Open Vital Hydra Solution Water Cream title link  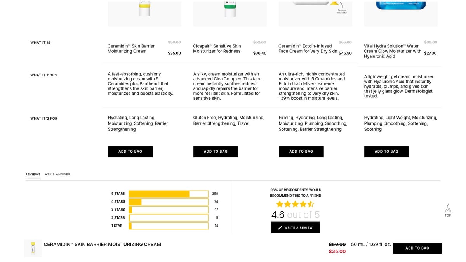(392, 51)
